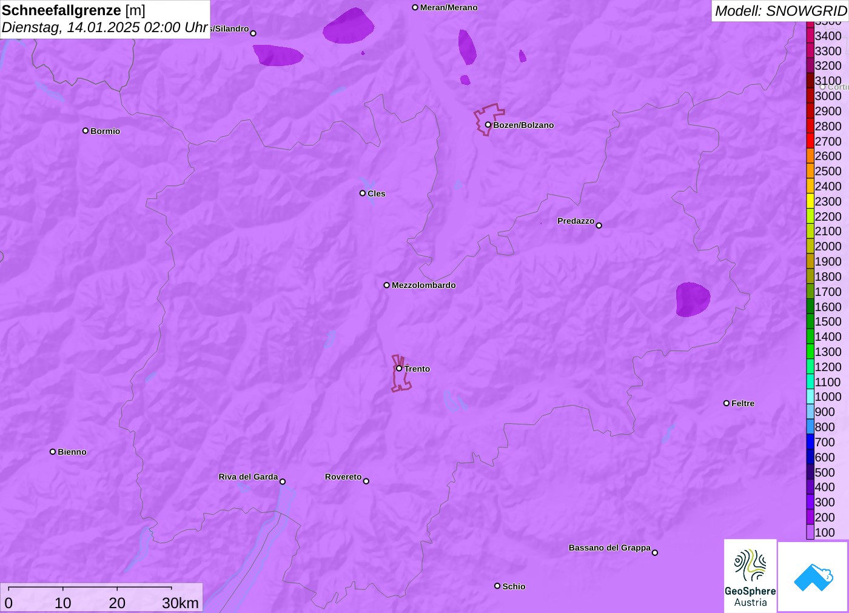Click the Cles city marker dot

(363, 193)
